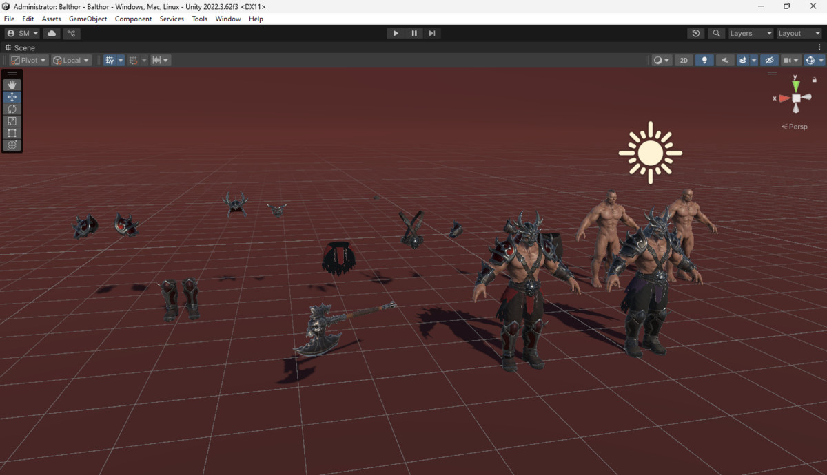The width and height of the screenshot is (827, 475).
Task: Click the Directional Light sun gizmo
Action: pyautogui.click(x=650, y=153)
